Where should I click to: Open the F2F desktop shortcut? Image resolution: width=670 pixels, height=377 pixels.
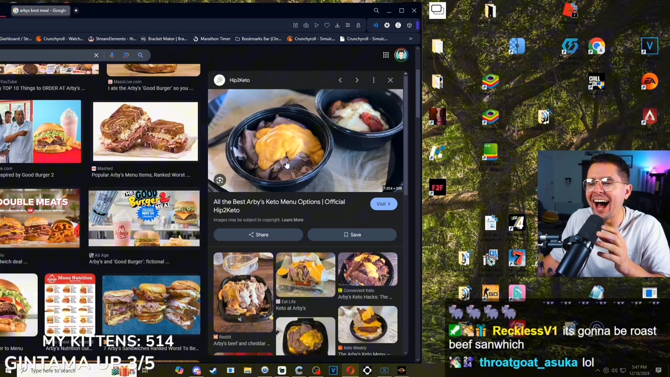437,187
